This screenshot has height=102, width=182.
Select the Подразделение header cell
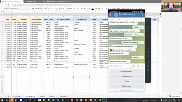point(36,20)
